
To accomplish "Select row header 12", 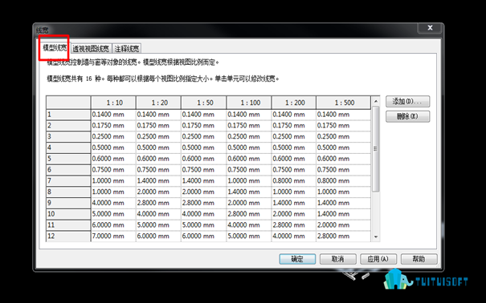I will pos(68,236).
